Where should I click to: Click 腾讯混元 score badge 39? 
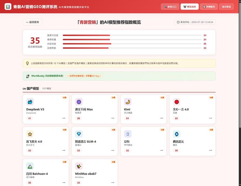click(x=176, y=150)
